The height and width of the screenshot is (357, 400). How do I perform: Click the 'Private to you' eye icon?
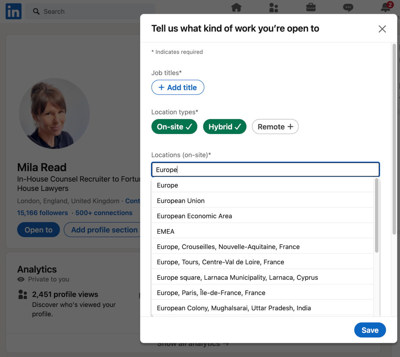(21, 280)
